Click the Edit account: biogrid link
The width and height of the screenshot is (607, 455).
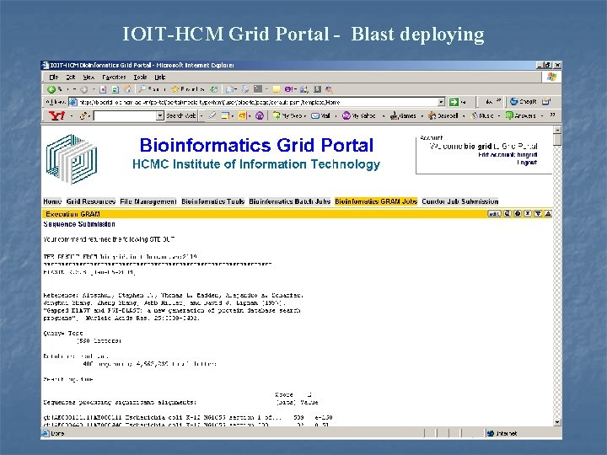click(x=508, y=155)
